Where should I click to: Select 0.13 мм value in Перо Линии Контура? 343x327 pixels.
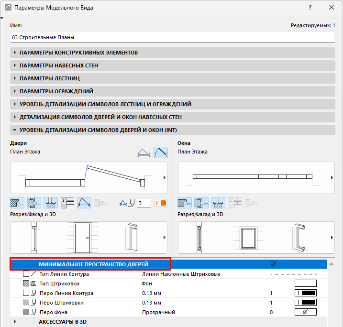point(151,293)
